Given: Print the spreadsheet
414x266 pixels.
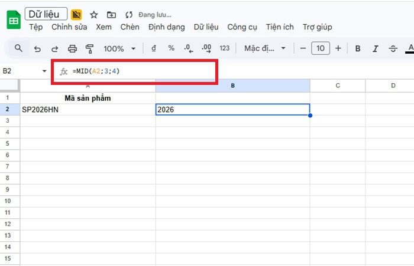Looking at the screenshot, I should pyautogui.click(x=72, y=48).
